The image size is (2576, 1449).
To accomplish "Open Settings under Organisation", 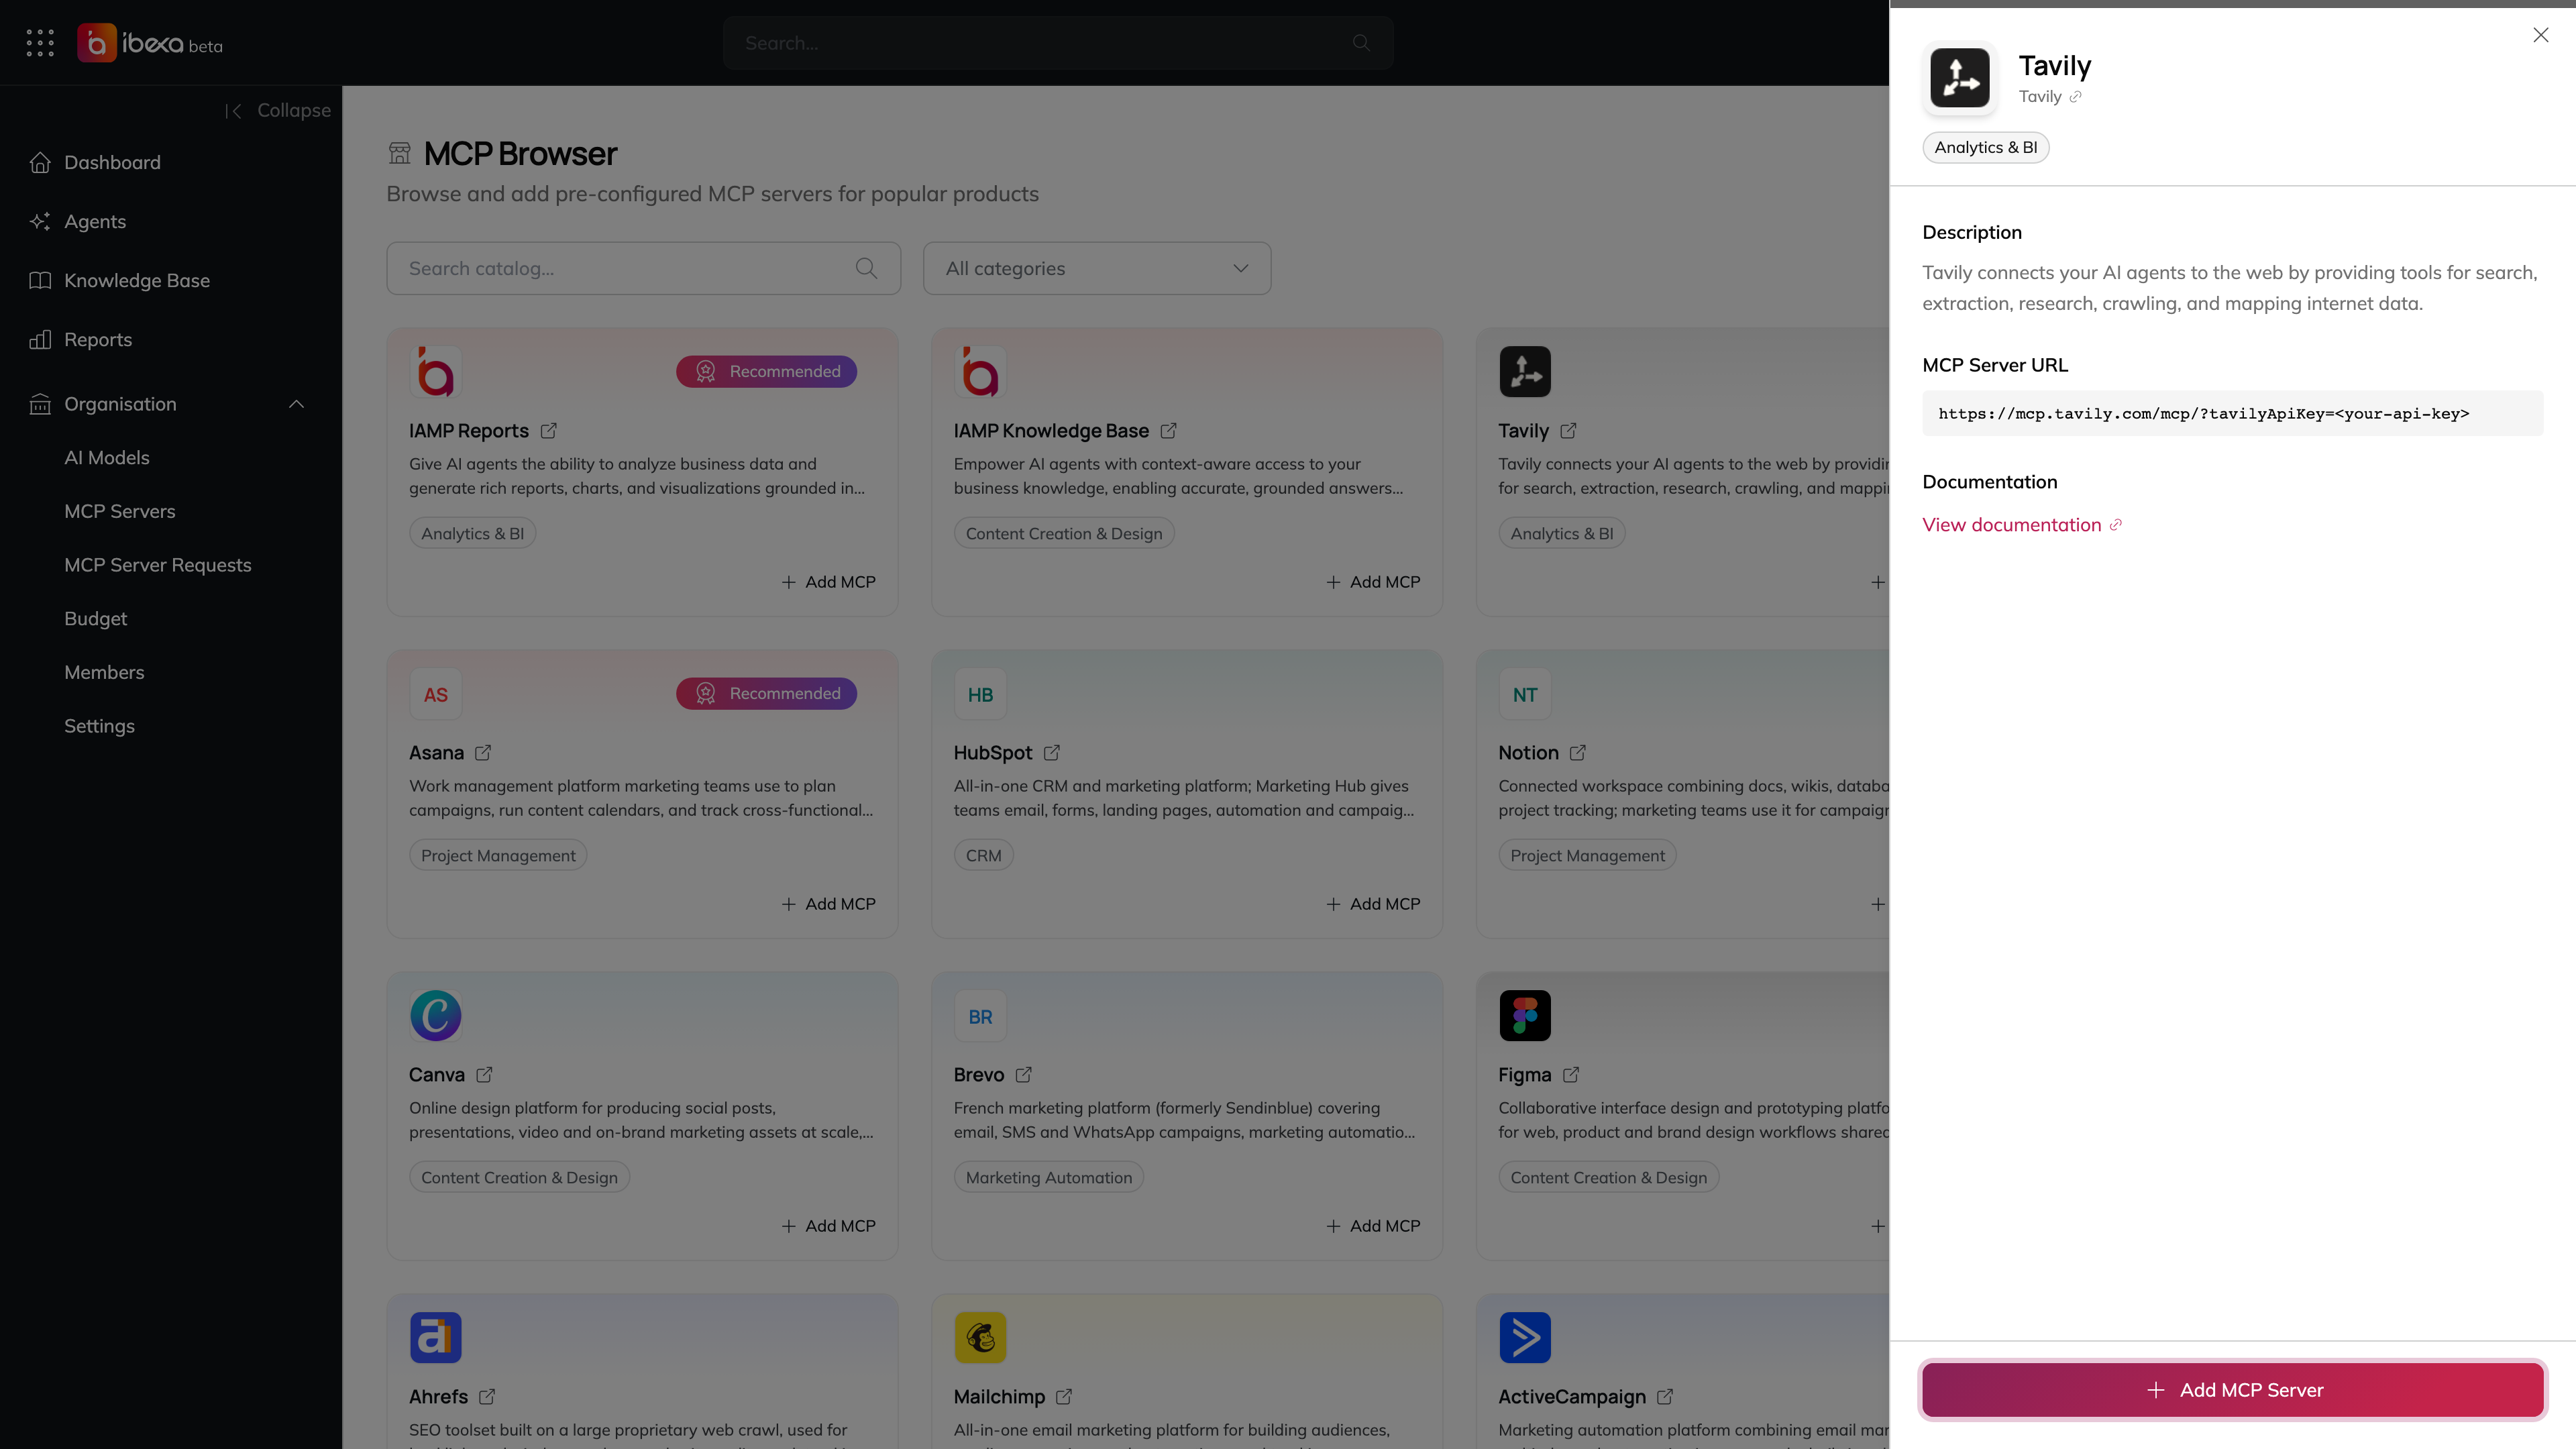I will tap(99, 726).
